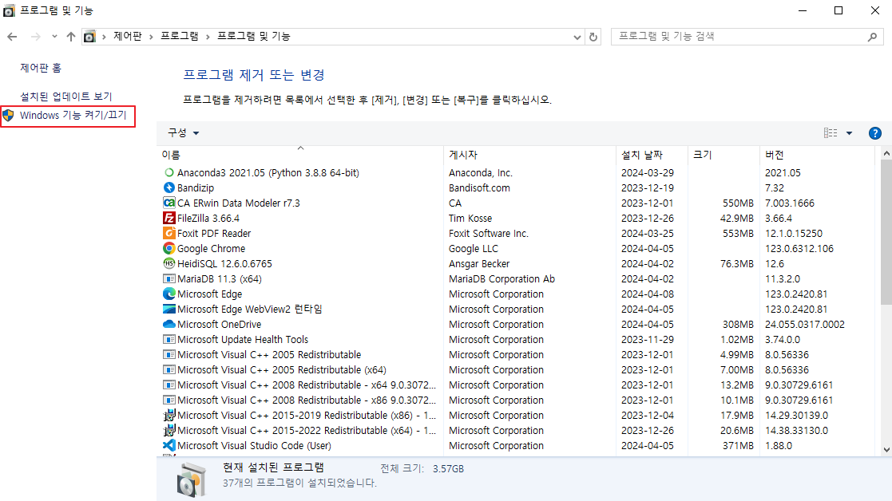Click the view options layout icon
This screenshot has width=892, height=501.
831,133
